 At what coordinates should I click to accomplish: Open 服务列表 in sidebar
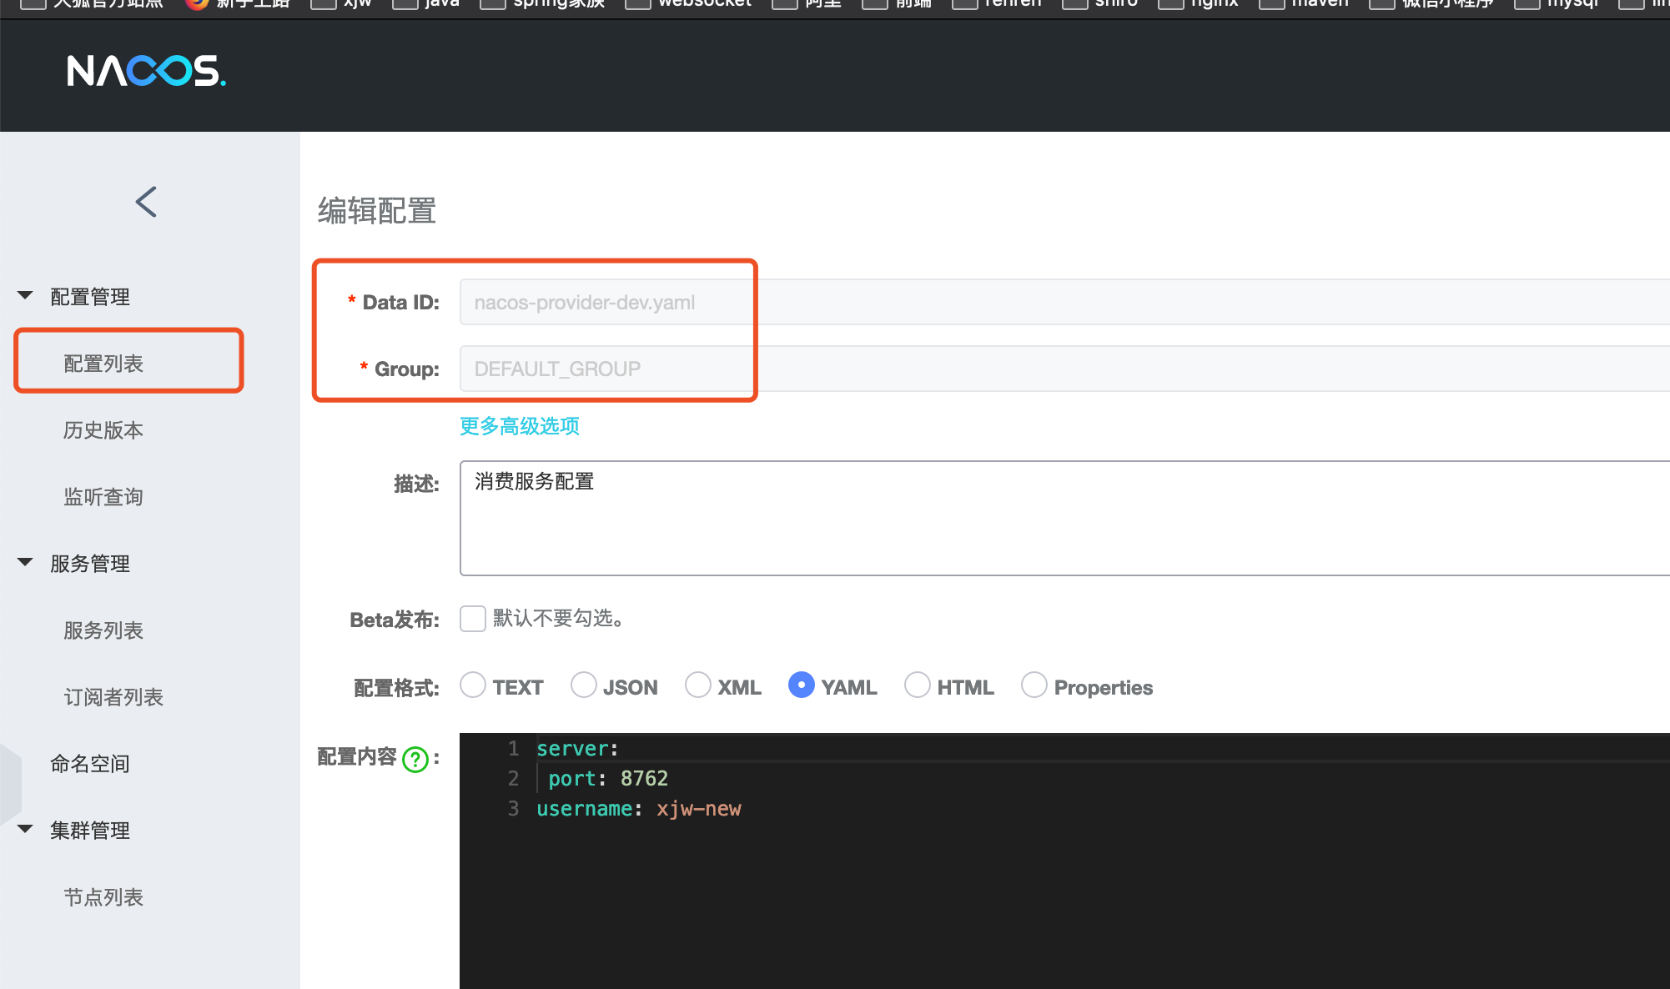pos(103,630)
